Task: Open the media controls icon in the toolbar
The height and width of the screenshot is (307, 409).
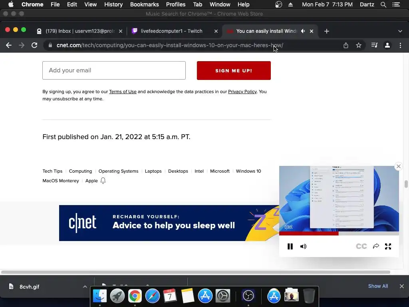Action: point(374,45)
